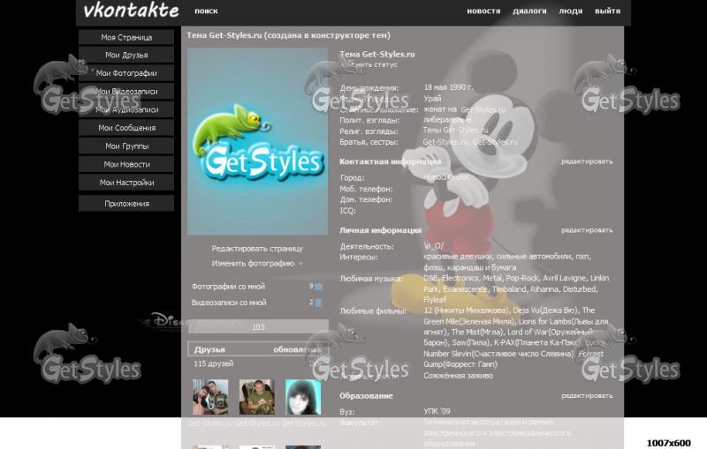Open third friend's avatar with dark hair
Image resolution: width=707 pixels, height=449 pixels.
click(302, 397)
